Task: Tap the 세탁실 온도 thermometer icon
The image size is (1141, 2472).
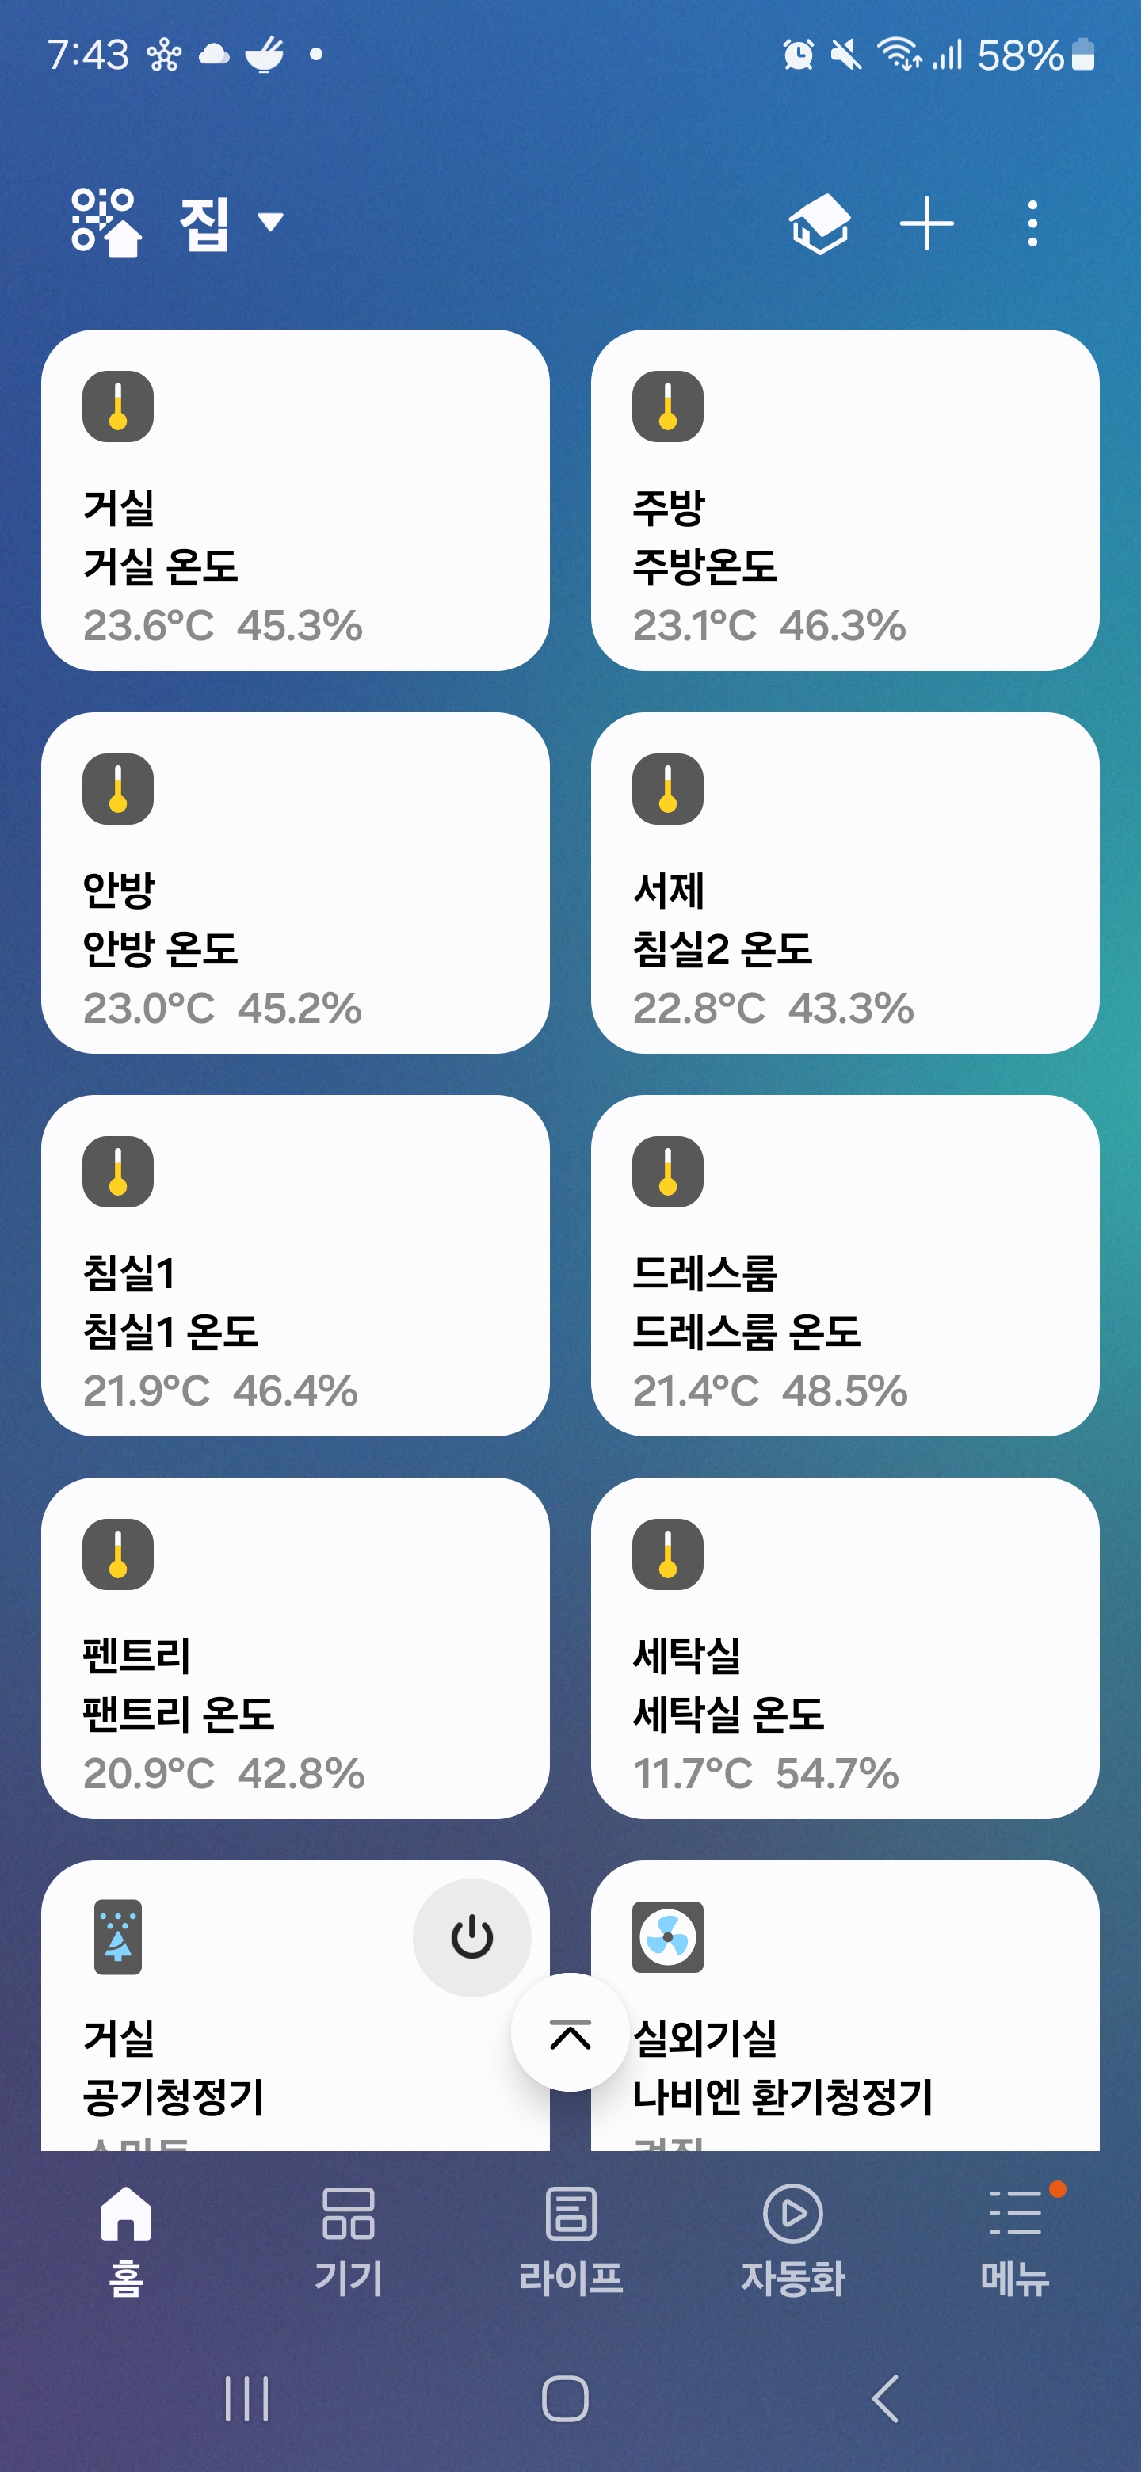Action: pyautogui.click(x=668, y=1554)
